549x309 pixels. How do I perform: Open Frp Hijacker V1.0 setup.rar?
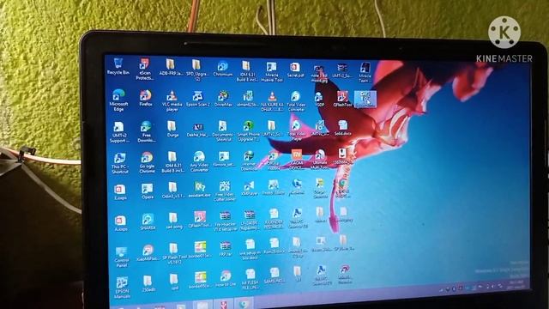pyautogui.click(x=225, y=221)
